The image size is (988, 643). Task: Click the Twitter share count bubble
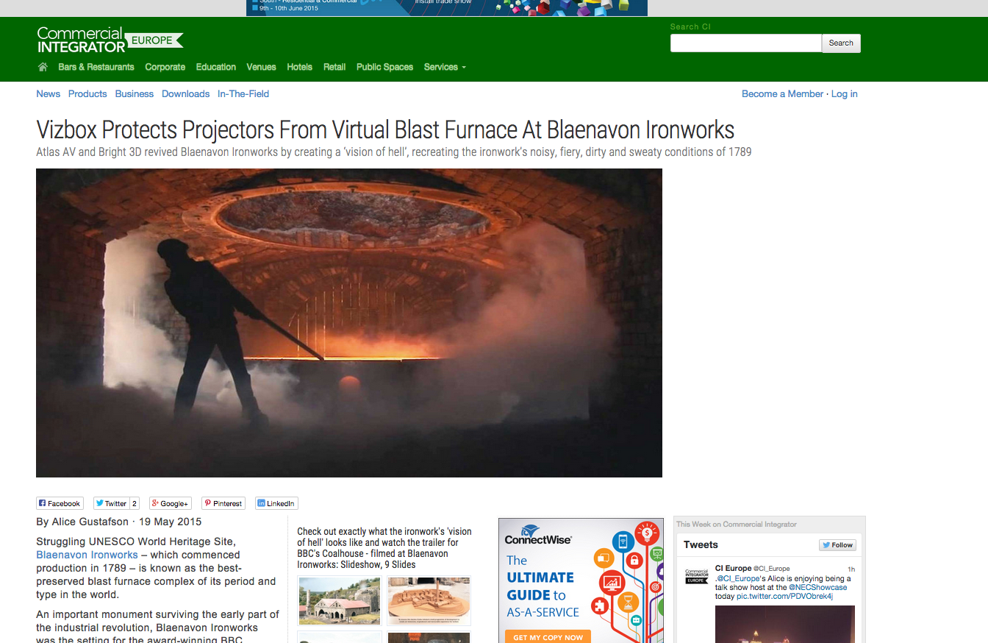[x=135, y=503]
